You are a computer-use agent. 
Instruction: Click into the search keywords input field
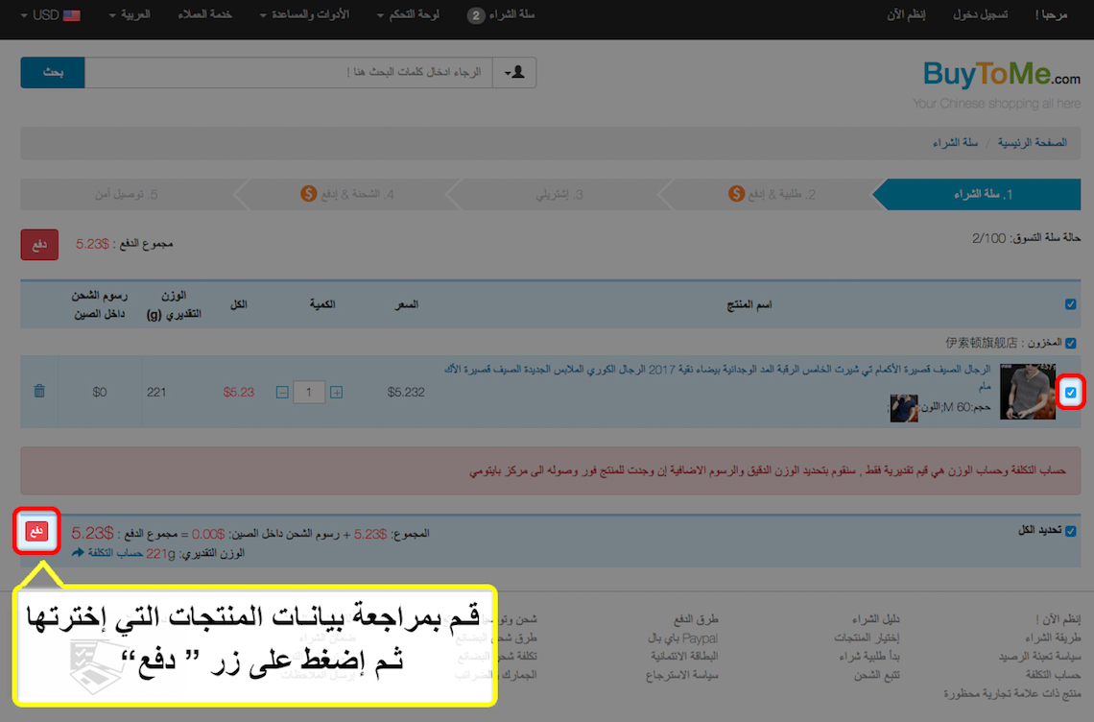(288, 73)
